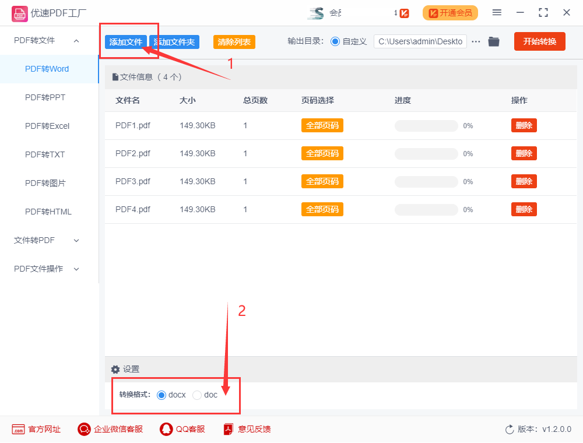The height and width of the screenshot is (443, 583).
Task: Click the output path input field
Action: pos(420,41)
